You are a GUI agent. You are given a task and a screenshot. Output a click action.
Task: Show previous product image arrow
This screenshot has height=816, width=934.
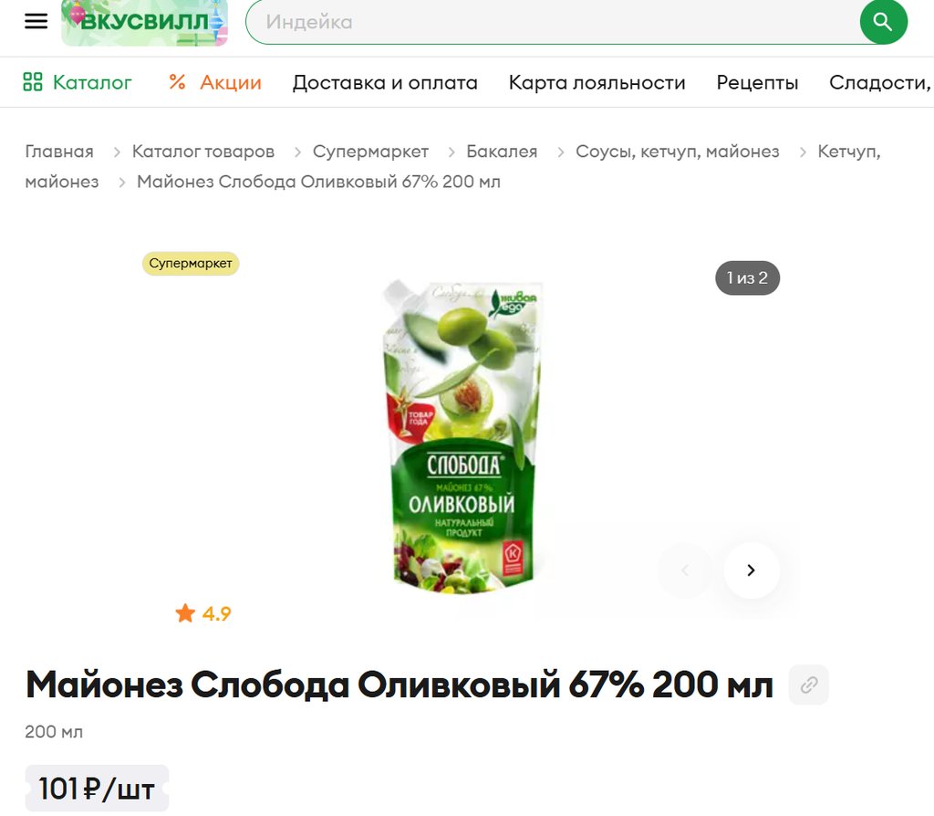(685, 570)
